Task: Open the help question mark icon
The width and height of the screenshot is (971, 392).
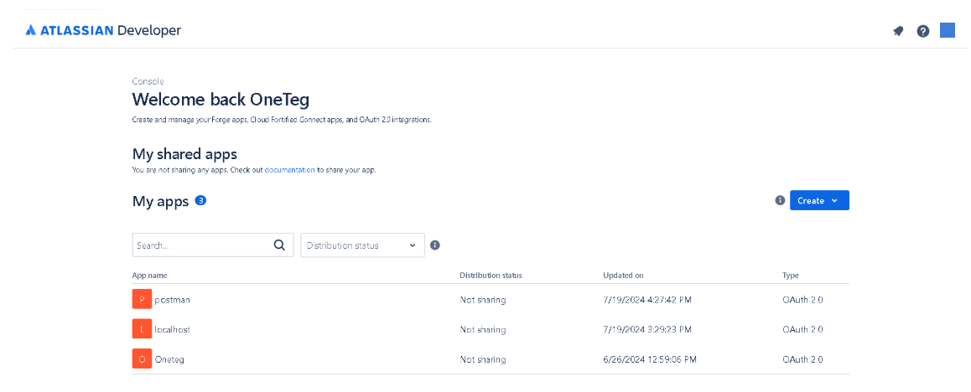Action: tap(923, 31)
